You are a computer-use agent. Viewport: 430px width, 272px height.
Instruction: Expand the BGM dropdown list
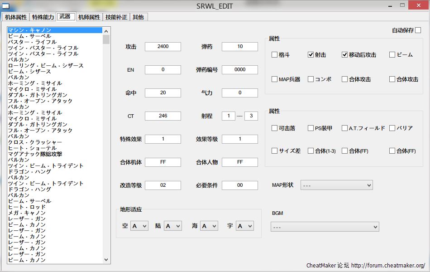click(325, 227)
